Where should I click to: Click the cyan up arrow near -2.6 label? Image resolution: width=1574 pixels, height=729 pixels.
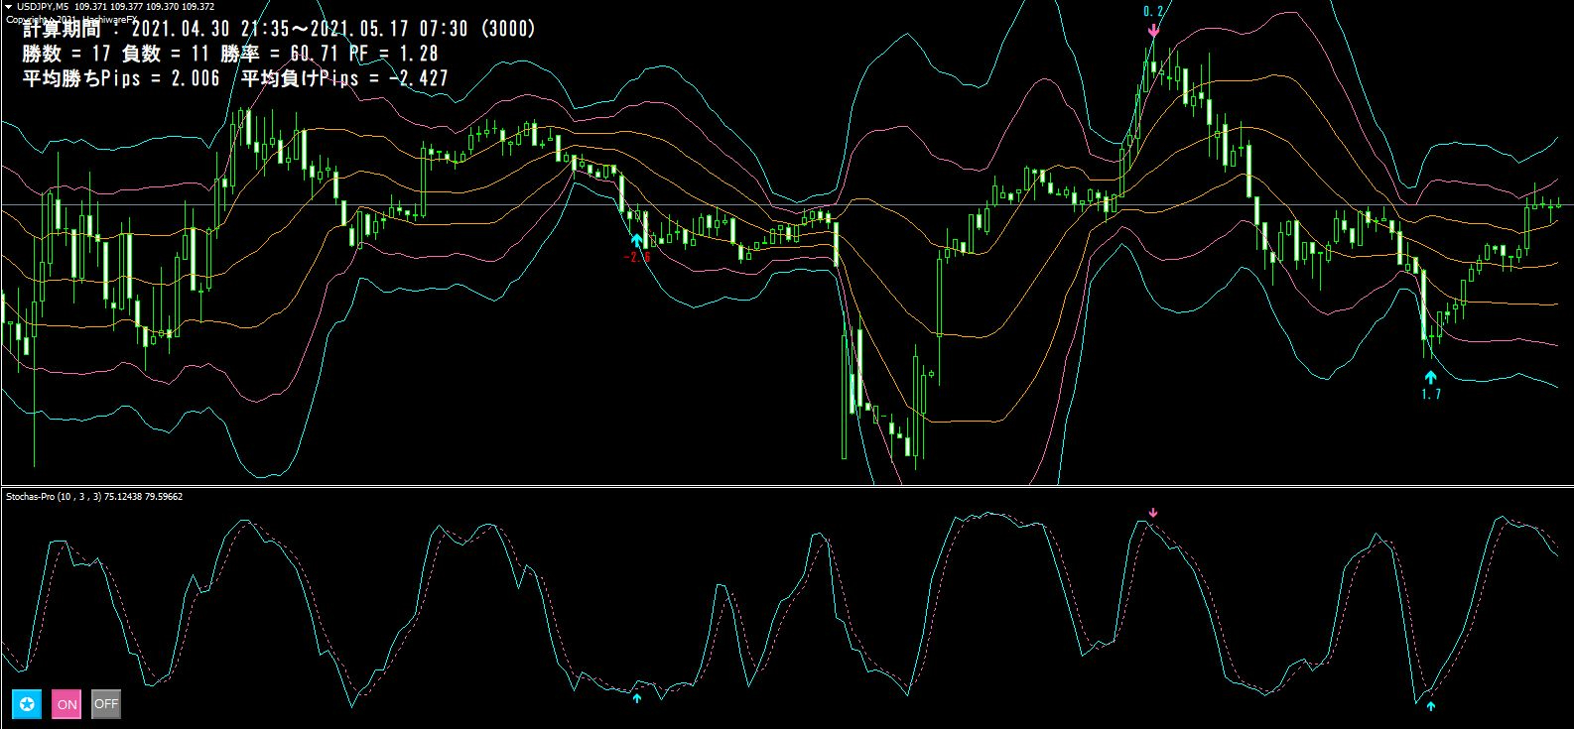[637, 240]
